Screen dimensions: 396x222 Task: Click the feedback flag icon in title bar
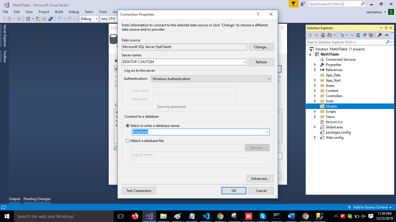[x=294, y=4]
